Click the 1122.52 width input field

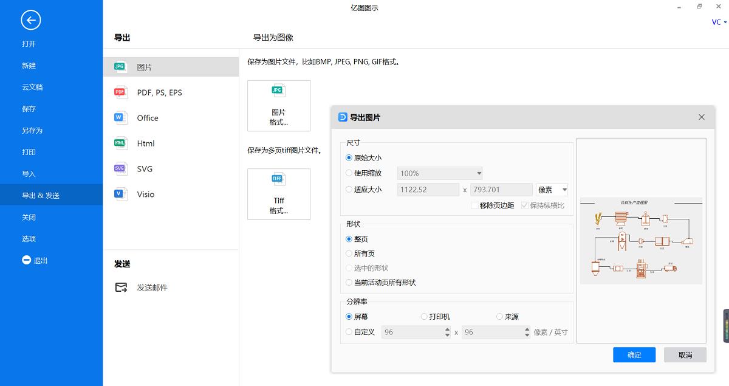428,189
